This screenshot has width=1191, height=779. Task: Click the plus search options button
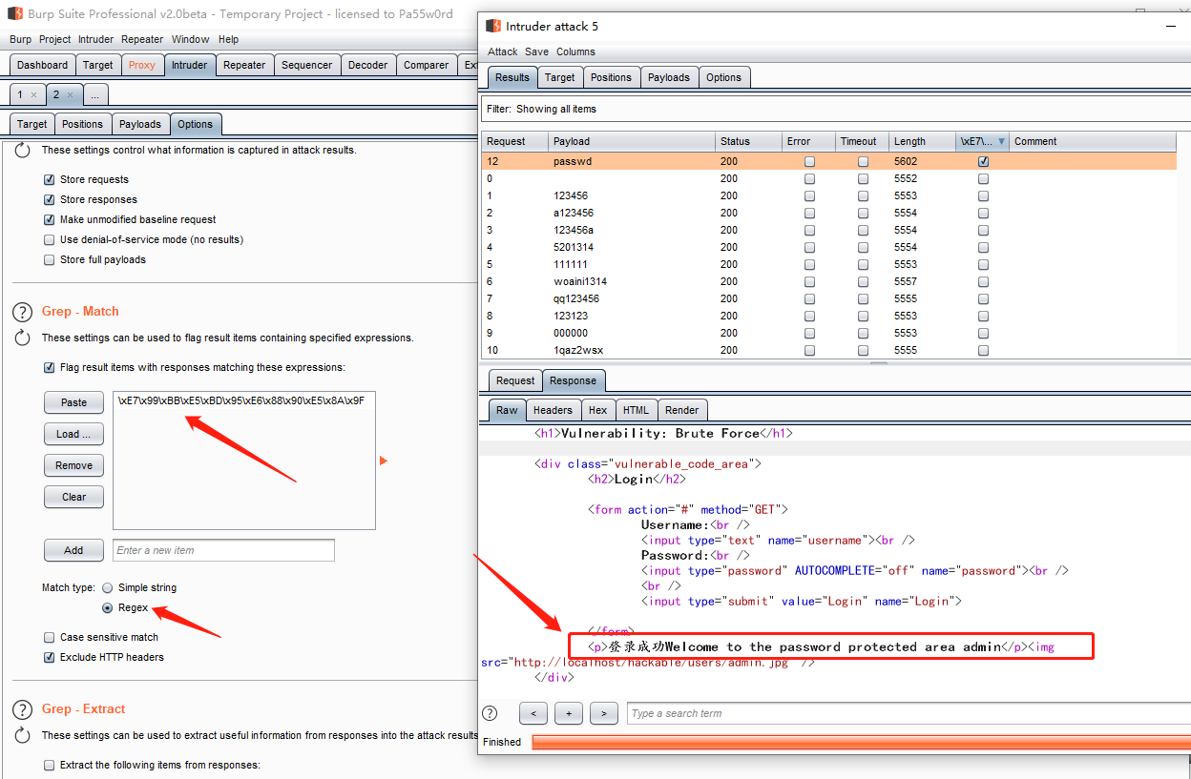[x=569, y=713]
